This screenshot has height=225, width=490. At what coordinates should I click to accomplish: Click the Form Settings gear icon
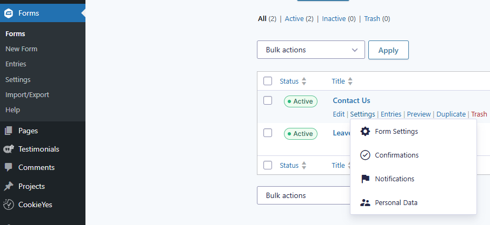pyautogui.click(x=366, y=131)
